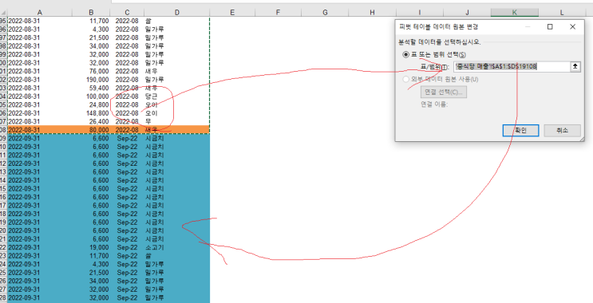
Task: Select the row header of the 소고기 row
Action: click(3, 247)
